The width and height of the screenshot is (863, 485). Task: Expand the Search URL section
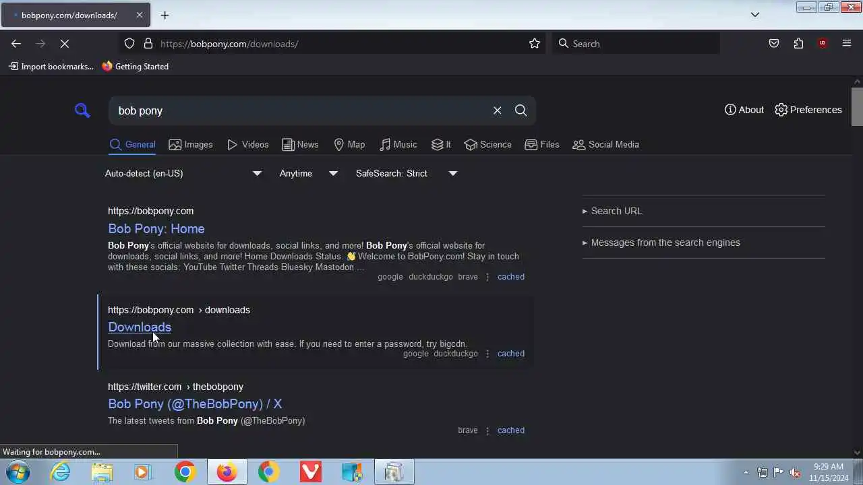click(x=612, y=211)
